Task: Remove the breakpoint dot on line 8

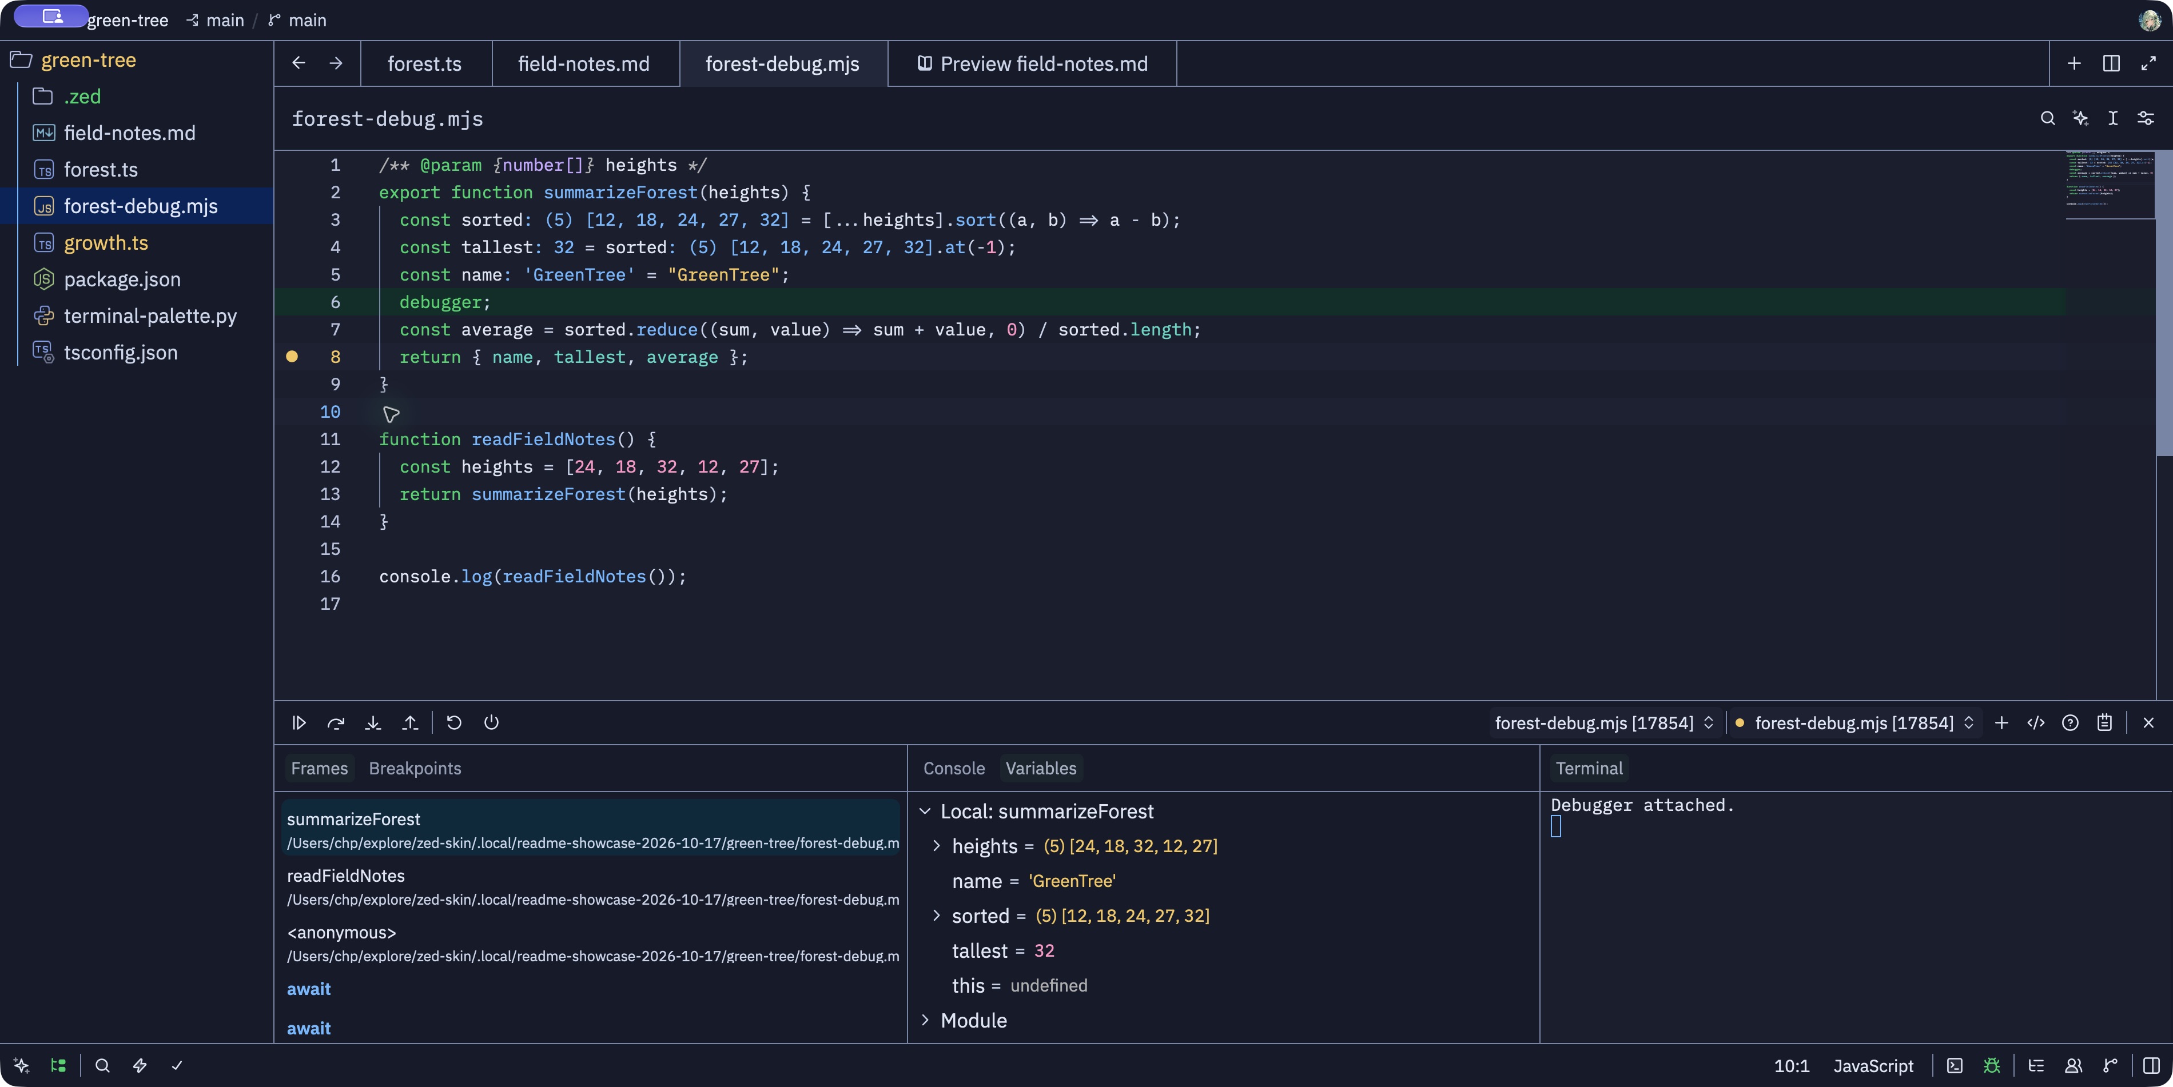Action: (292, 357)
